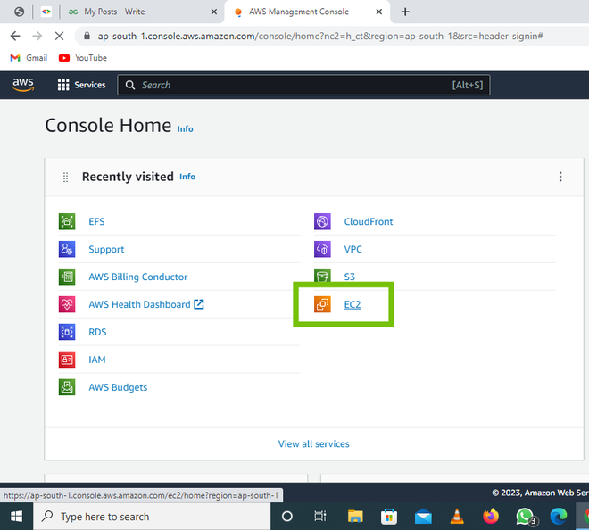Open View all services link
Image resolution: width=589 pixels, height=530 pixels.
pyautogui.click(x=313, y=444)
